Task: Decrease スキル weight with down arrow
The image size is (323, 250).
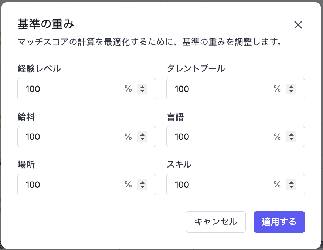Action: [x=291, y=187]
